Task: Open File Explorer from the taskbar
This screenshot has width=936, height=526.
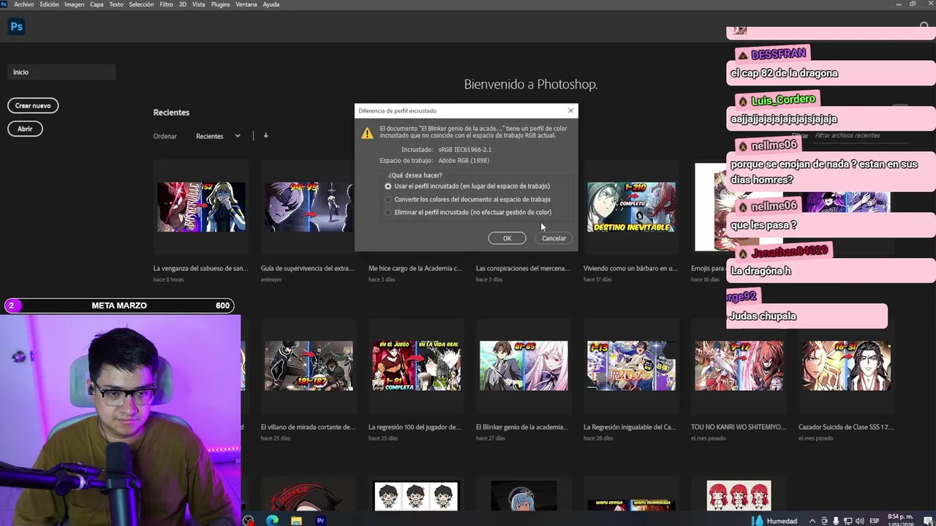Action: click(x=296, y=520)
